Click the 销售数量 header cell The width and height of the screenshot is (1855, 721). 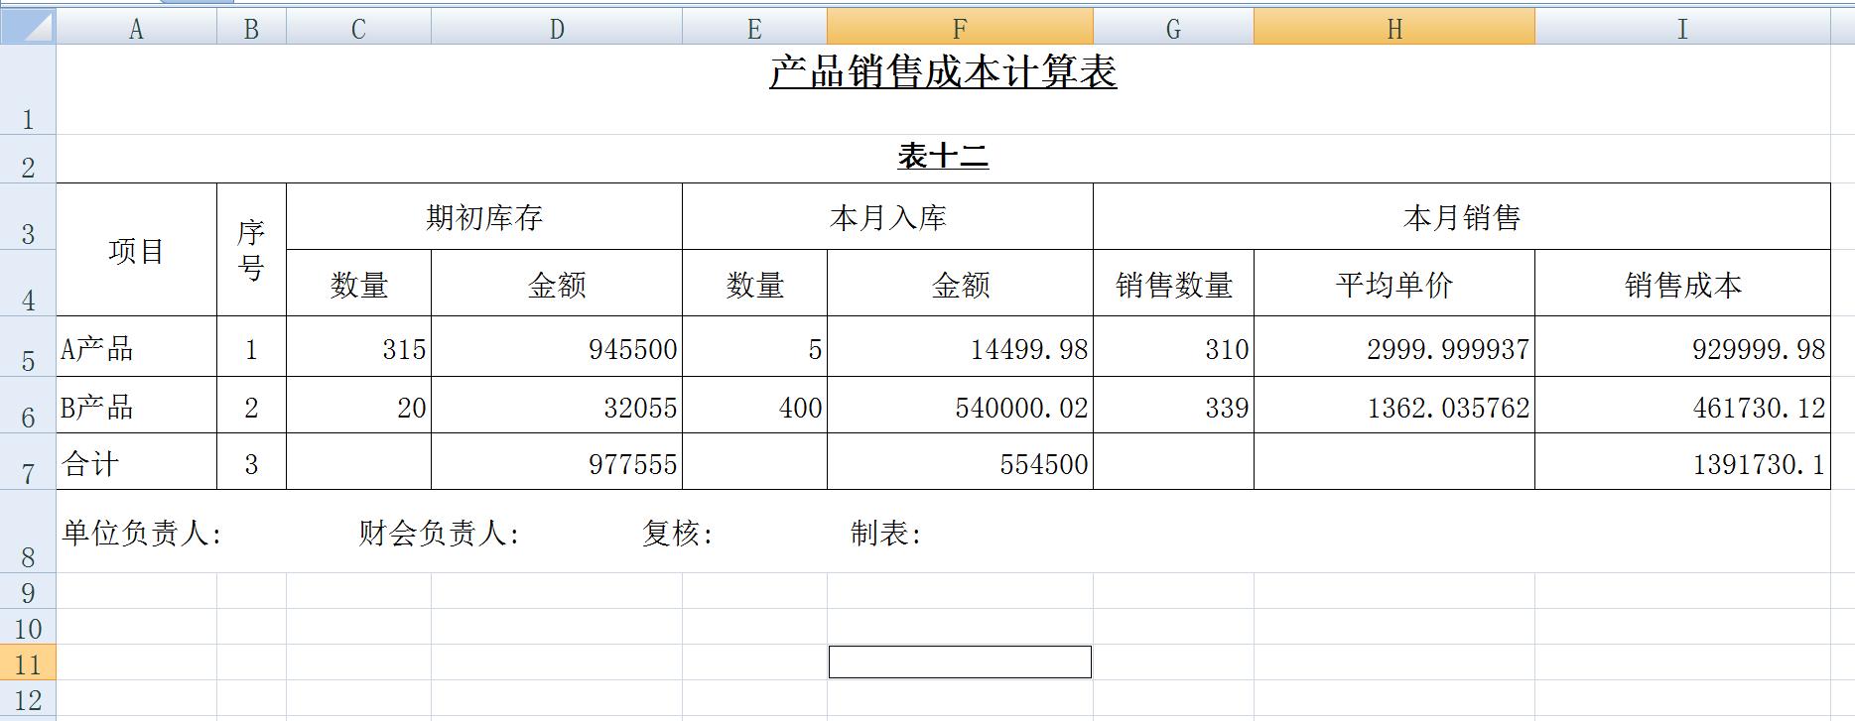pyautogui.click(x=1173, y=284)
